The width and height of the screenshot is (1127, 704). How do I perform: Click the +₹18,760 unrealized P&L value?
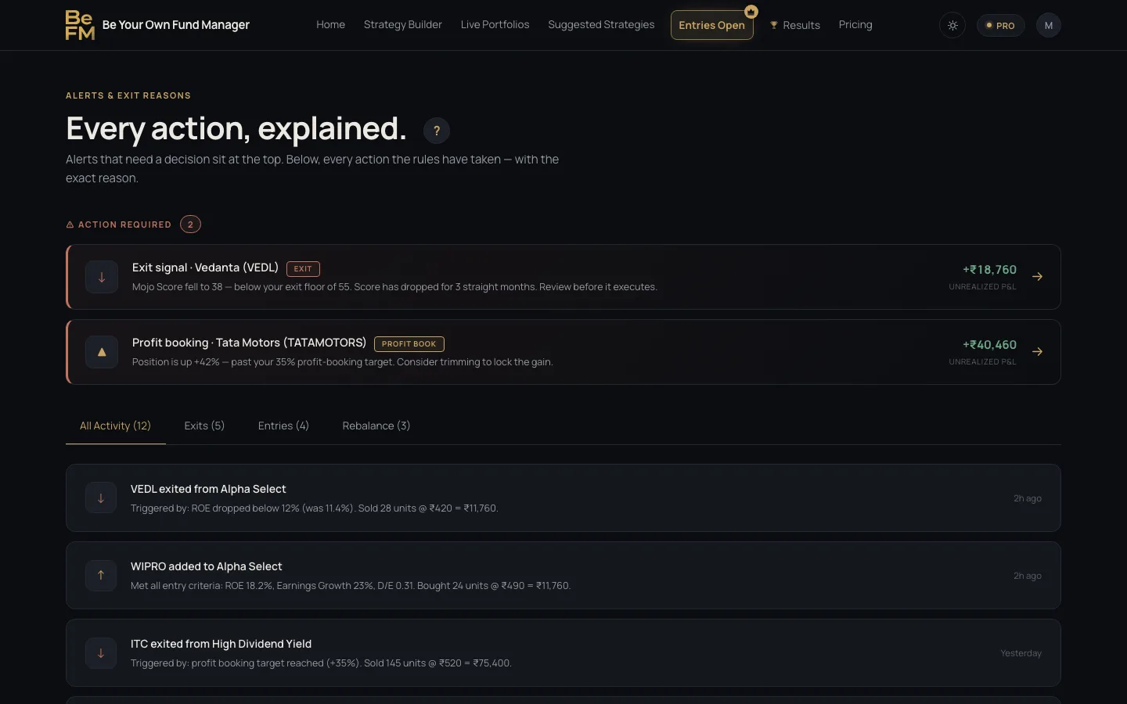(989, 270)
